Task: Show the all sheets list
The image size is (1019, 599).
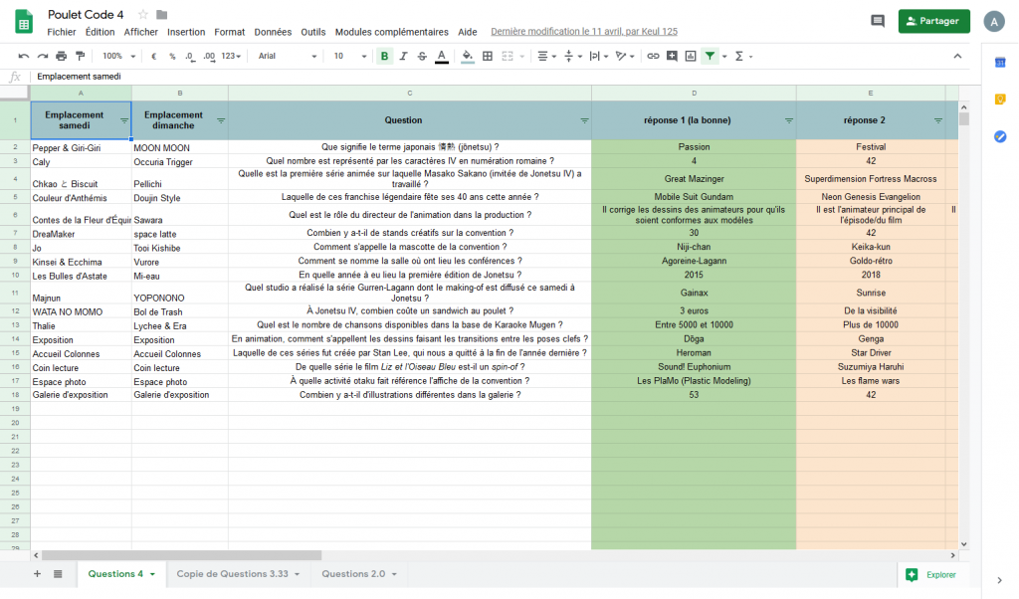Action: (x=58, y=574)
